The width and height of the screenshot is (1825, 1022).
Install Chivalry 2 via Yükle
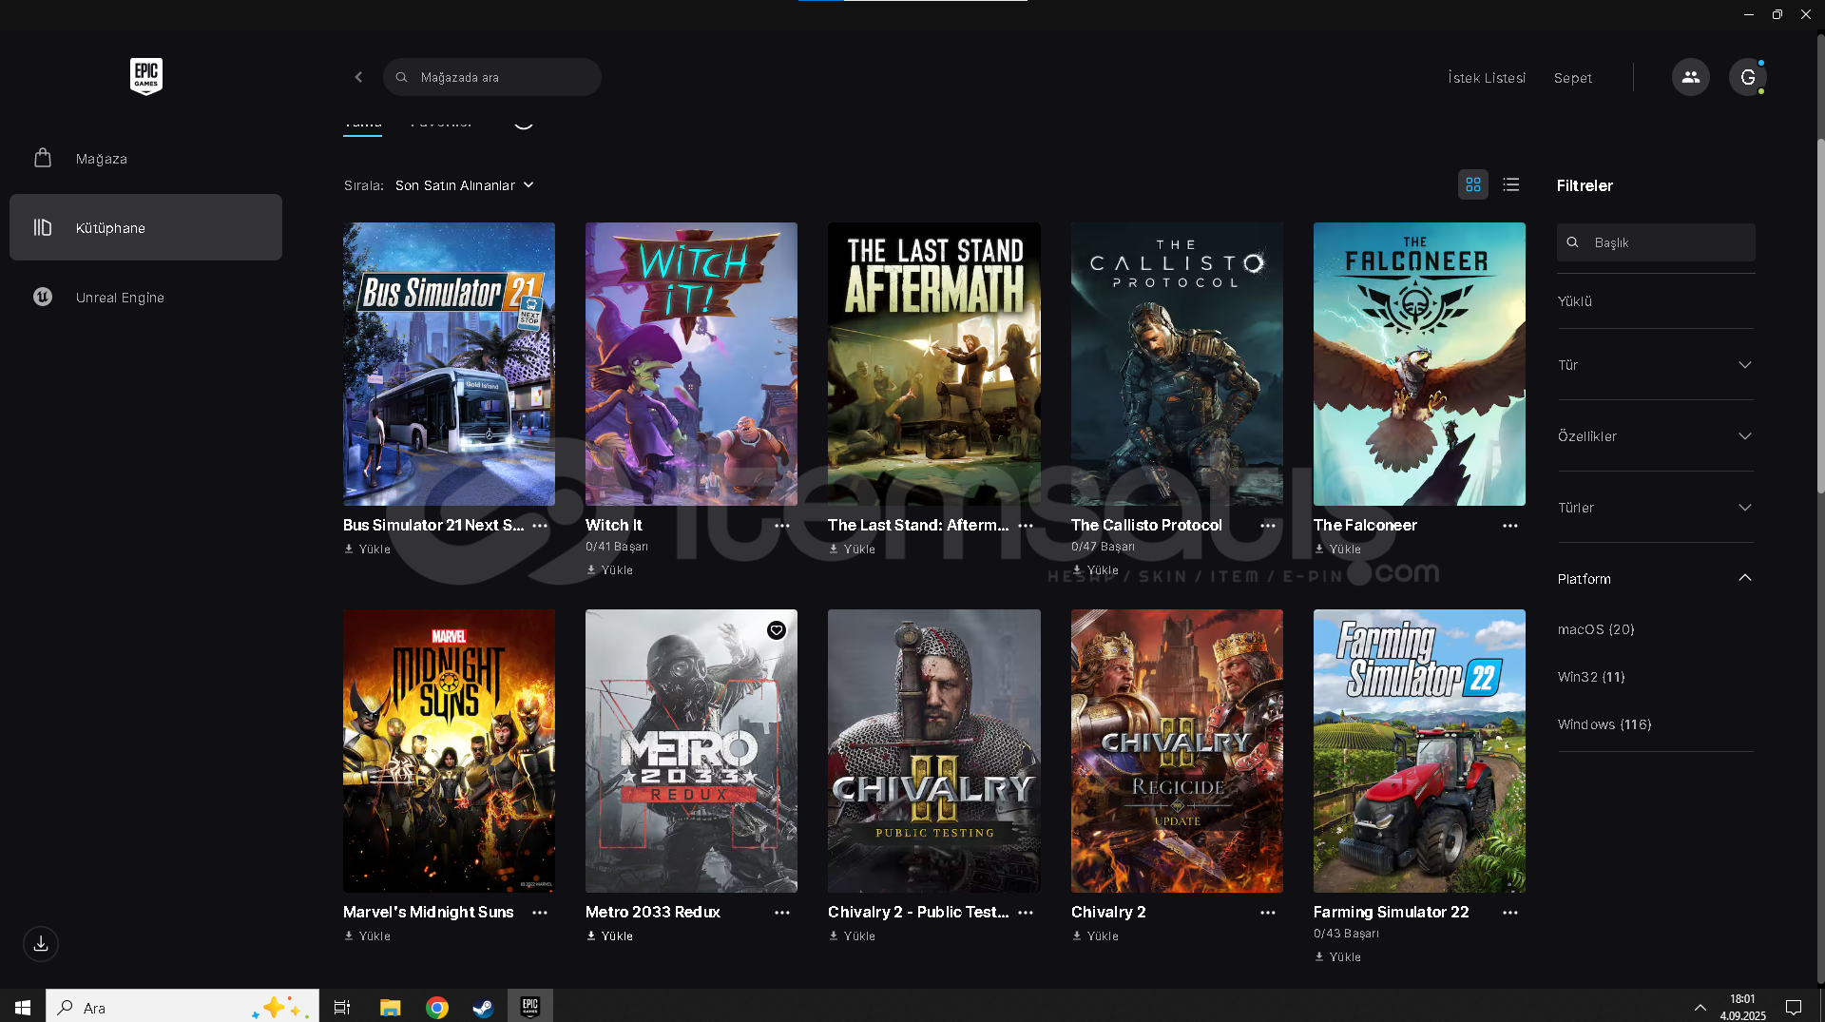click(1096, 936)
